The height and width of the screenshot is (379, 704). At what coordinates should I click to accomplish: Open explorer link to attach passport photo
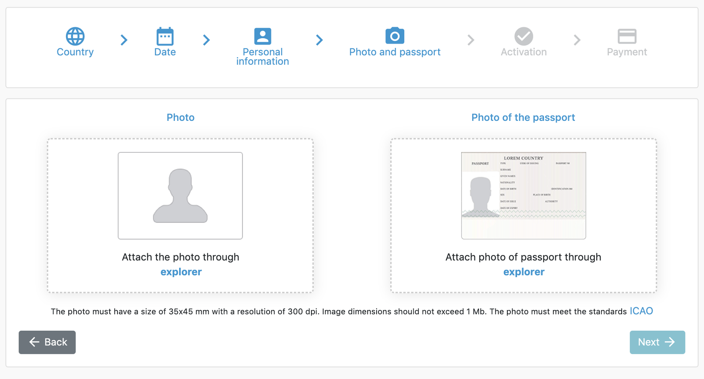524,272
